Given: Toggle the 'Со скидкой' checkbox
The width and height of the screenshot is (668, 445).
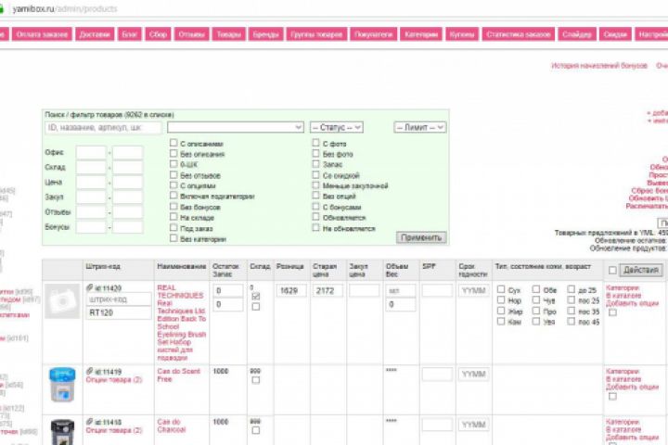Looking at the screenshot, I should point(315,174).
